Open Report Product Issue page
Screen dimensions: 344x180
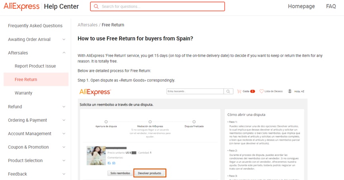click(35, 66)
